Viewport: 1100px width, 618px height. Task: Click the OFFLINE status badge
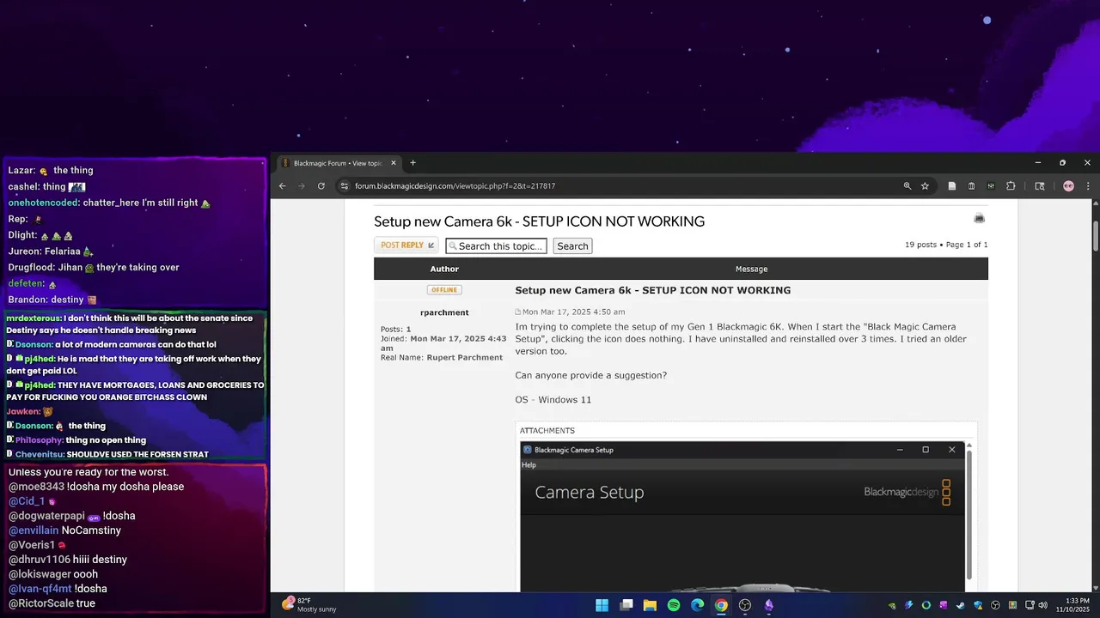point(444,290)
